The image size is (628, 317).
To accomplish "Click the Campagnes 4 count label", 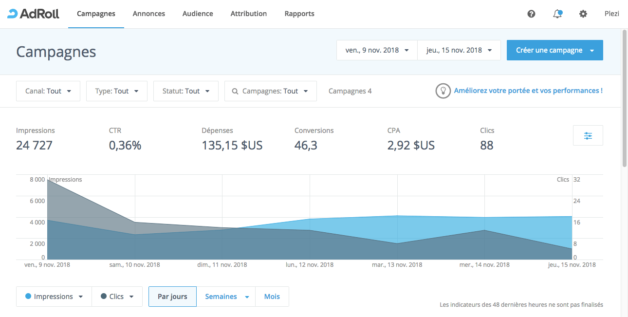I will pos(350,91).
